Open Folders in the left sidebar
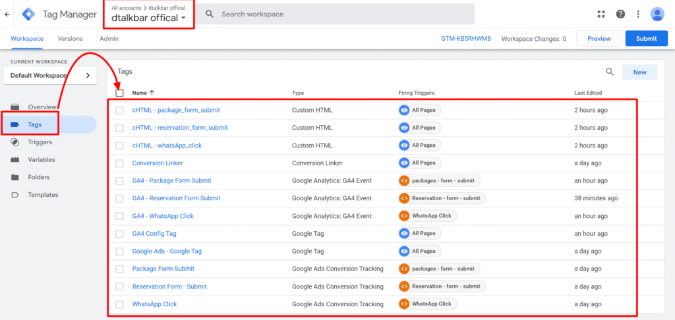675x320 pixels. [38, 177]
